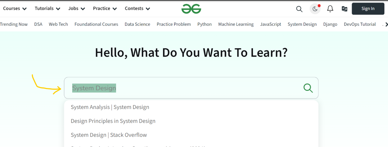
Task: Go to the Data Science topic
Action: pyautogui.click(x=137, y=24)
